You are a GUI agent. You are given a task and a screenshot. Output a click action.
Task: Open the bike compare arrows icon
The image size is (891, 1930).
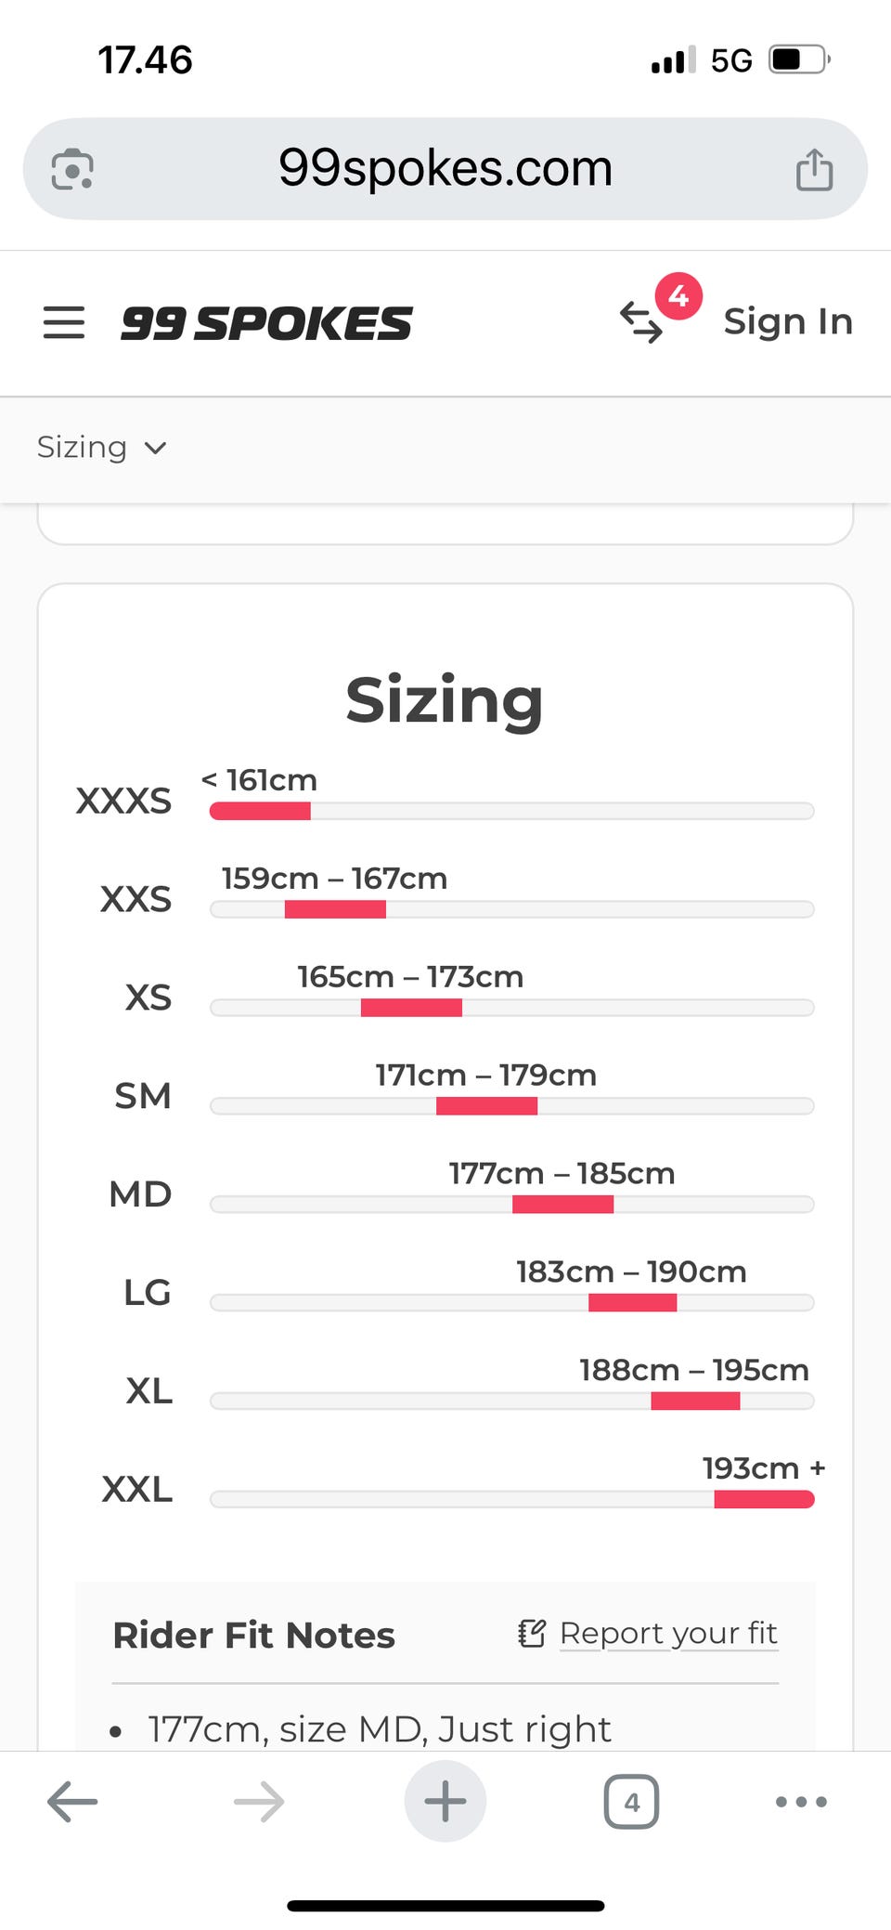click(x=641, y=323)
